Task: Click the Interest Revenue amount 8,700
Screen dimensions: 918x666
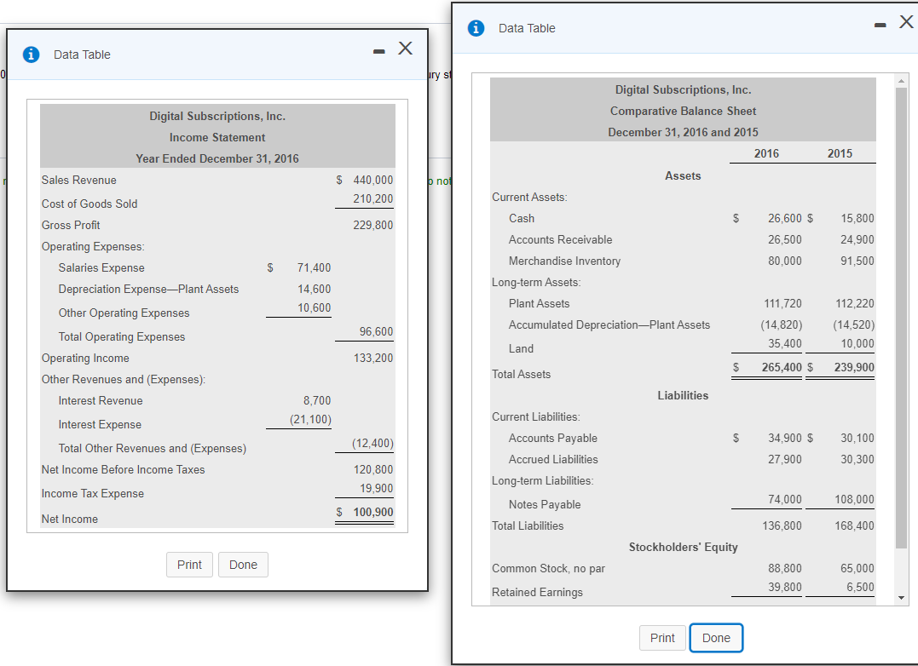Action: 317,400
